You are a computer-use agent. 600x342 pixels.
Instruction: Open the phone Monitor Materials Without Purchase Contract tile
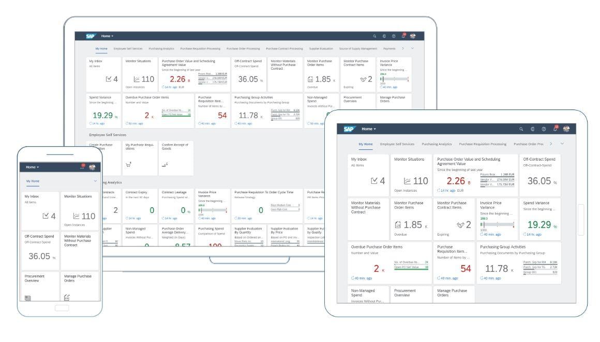pyautogui.click(x=80, y=250)
